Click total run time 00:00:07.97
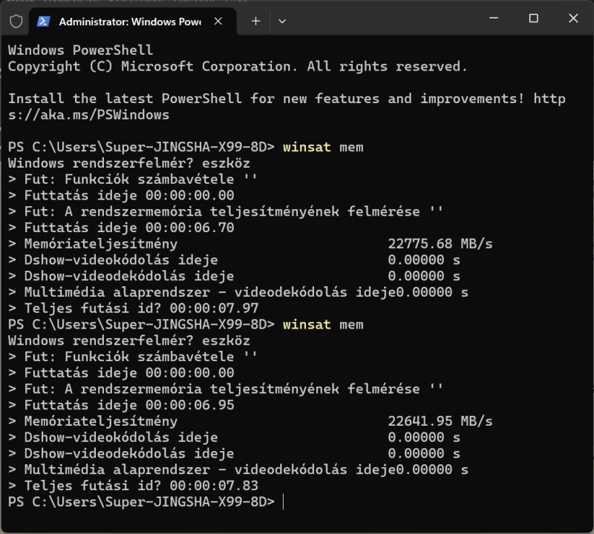Screen dimensions: 594x534 (x=214, y=308)
